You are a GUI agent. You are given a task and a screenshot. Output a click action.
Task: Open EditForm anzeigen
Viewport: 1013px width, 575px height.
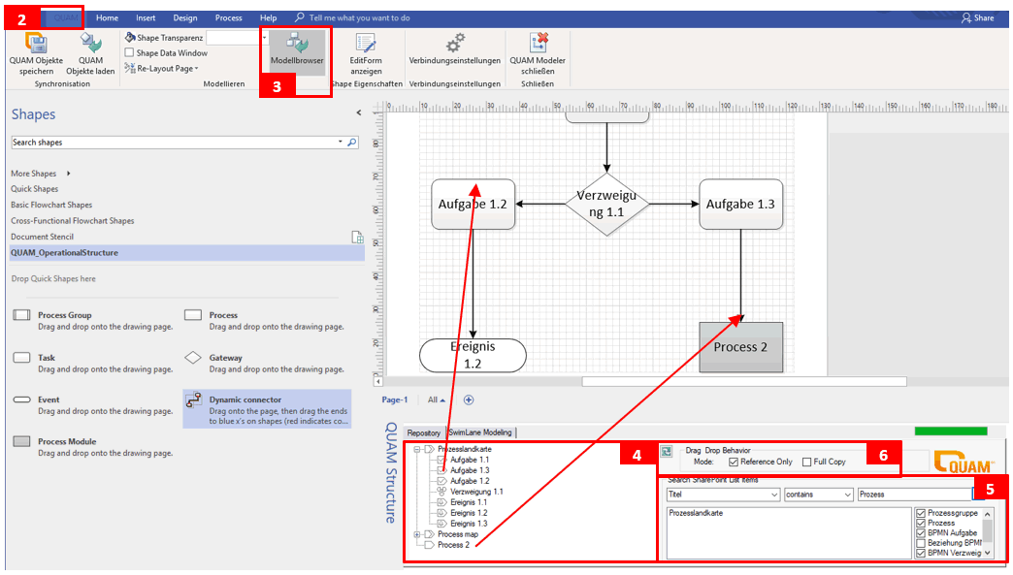(x=366, y=46)
